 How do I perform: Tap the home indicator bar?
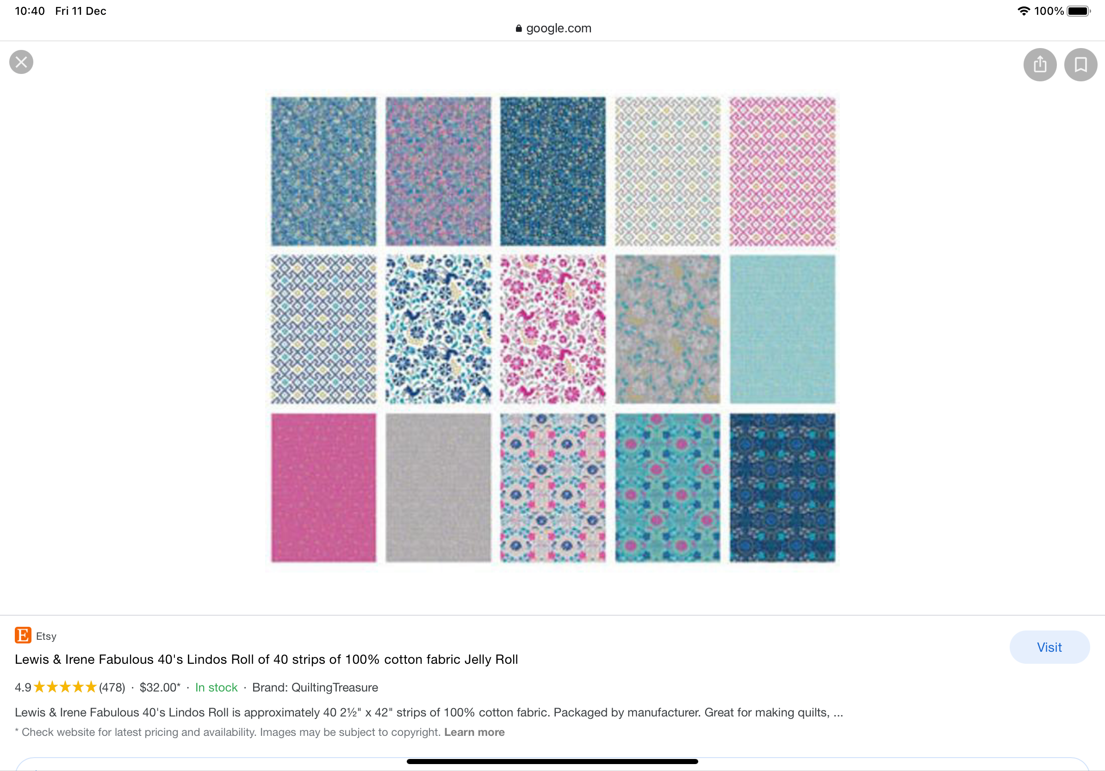point(552,761)
